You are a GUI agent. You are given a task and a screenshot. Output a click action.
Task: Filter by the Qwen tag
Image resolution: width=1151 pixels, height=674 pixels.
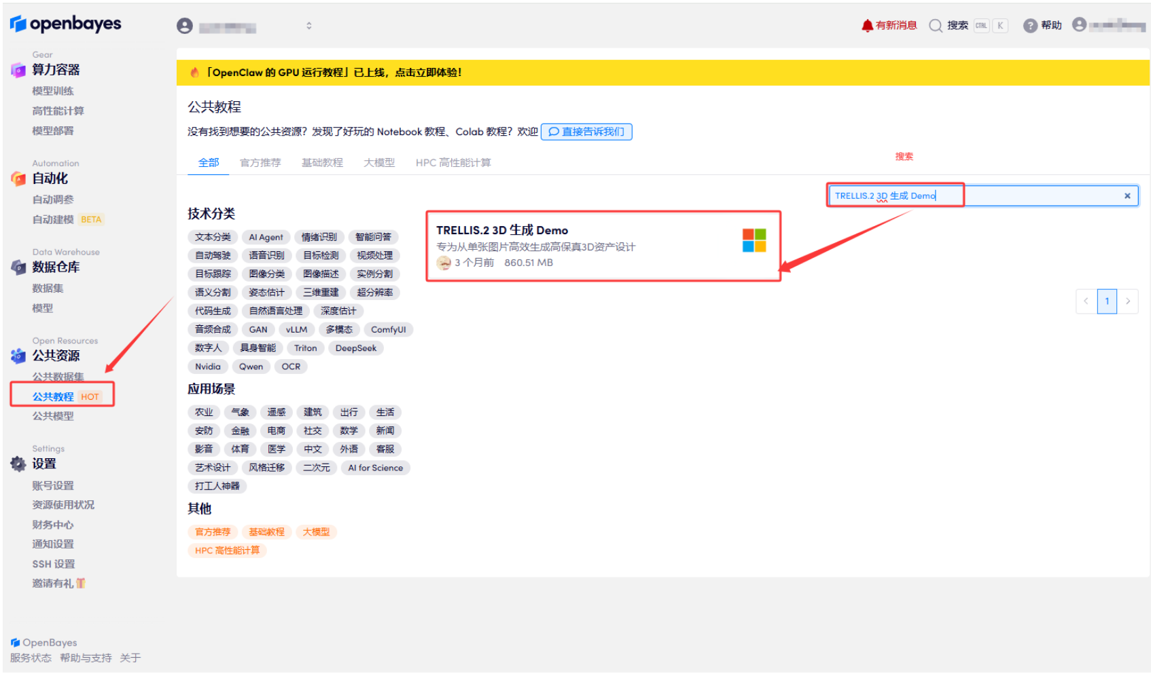pos(251,367)
